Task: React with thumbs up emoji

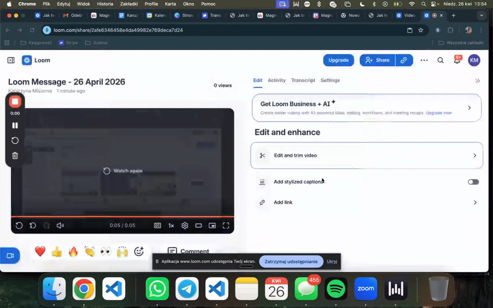Action: (x=57, y=251)
